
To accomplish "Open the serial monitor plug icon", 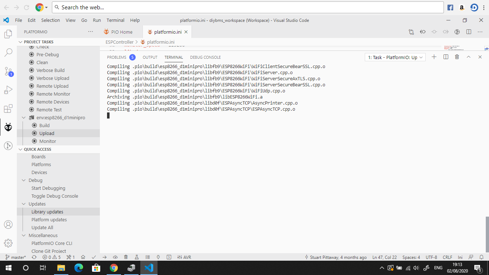I will pyautogui.click(x=158, y=257).
